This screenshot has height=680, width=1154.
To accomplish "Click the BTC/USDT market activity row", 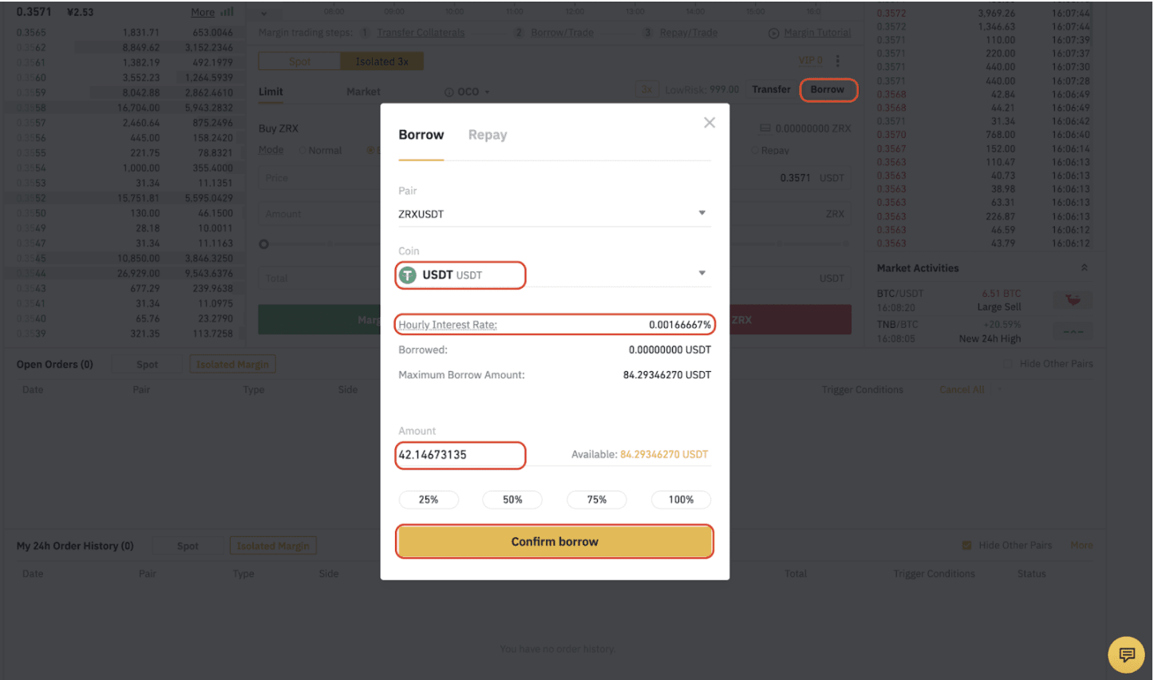I will tap(985, 300).
